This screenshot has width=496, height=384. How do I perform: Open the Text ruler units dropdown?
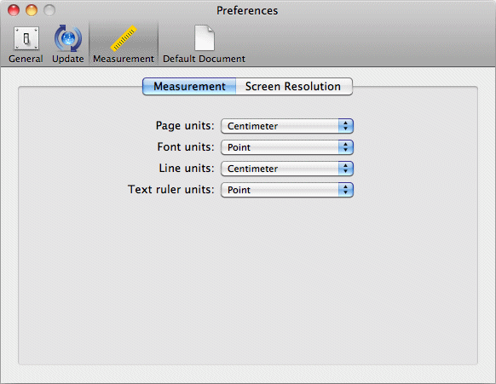287,190
